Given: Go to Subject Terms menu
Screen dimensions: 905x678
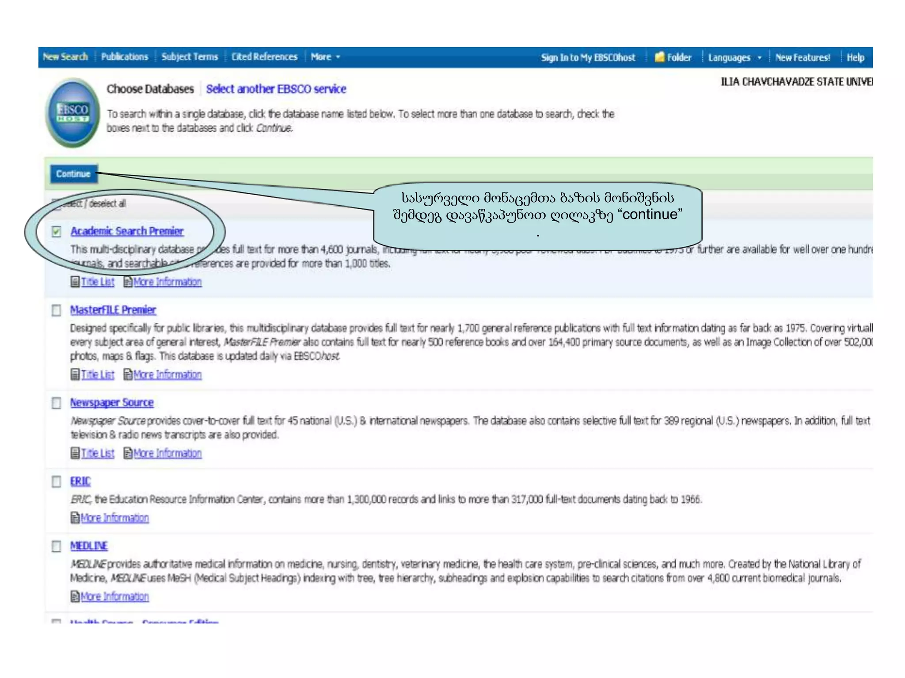Looking at the screenshot, I should point(190,57).
